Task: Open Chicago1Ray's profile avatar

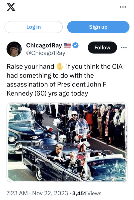Action: pos(14,49)
